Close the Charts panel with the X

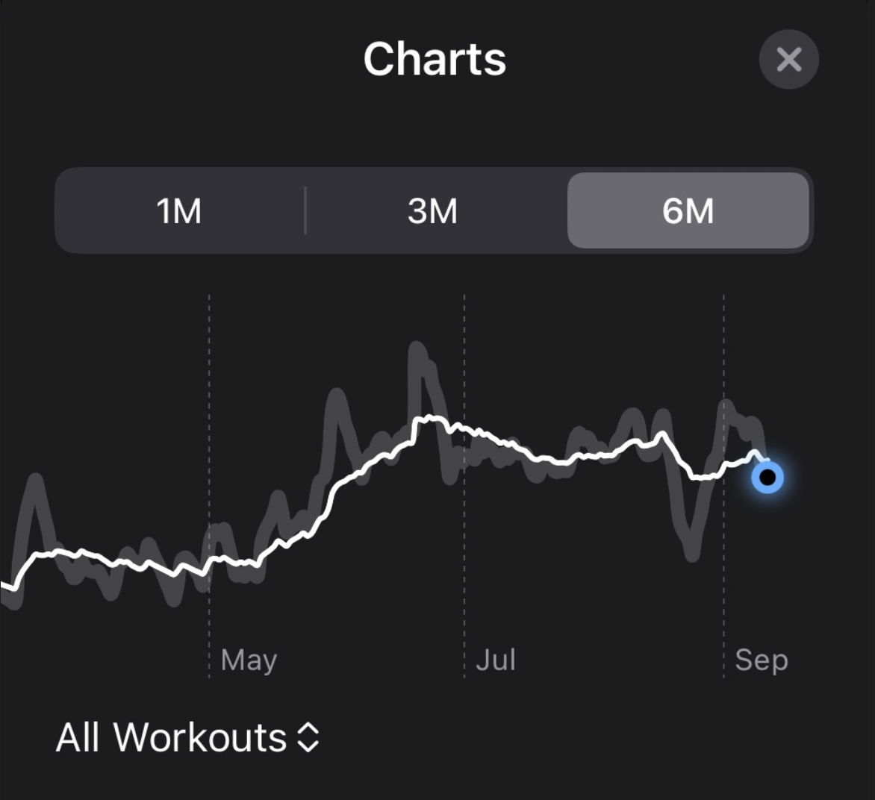pos(788,59)
